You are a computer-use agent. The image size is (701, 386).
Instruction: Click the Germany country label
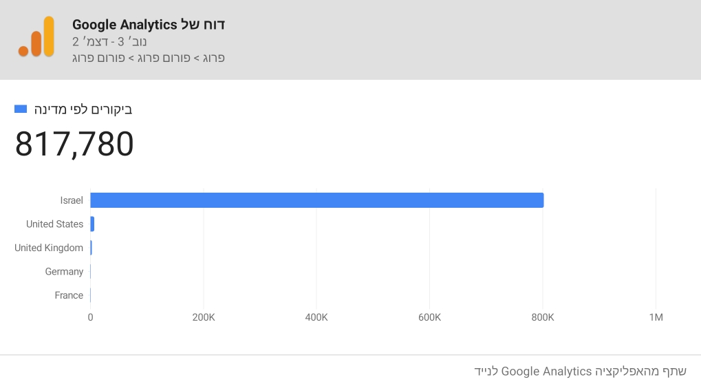64,271
